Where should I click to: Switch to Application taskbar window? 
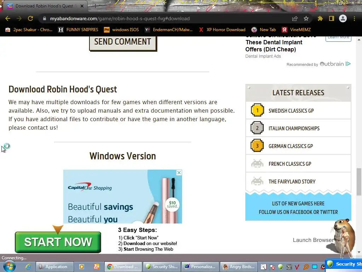pyautogui.click(x=55, y=267)
